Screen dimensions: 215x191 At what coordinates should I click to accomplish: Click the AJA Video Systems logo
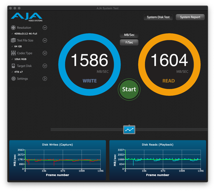(x=27, y=17)
